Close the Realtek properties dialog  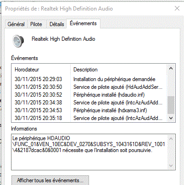[177, 8]
